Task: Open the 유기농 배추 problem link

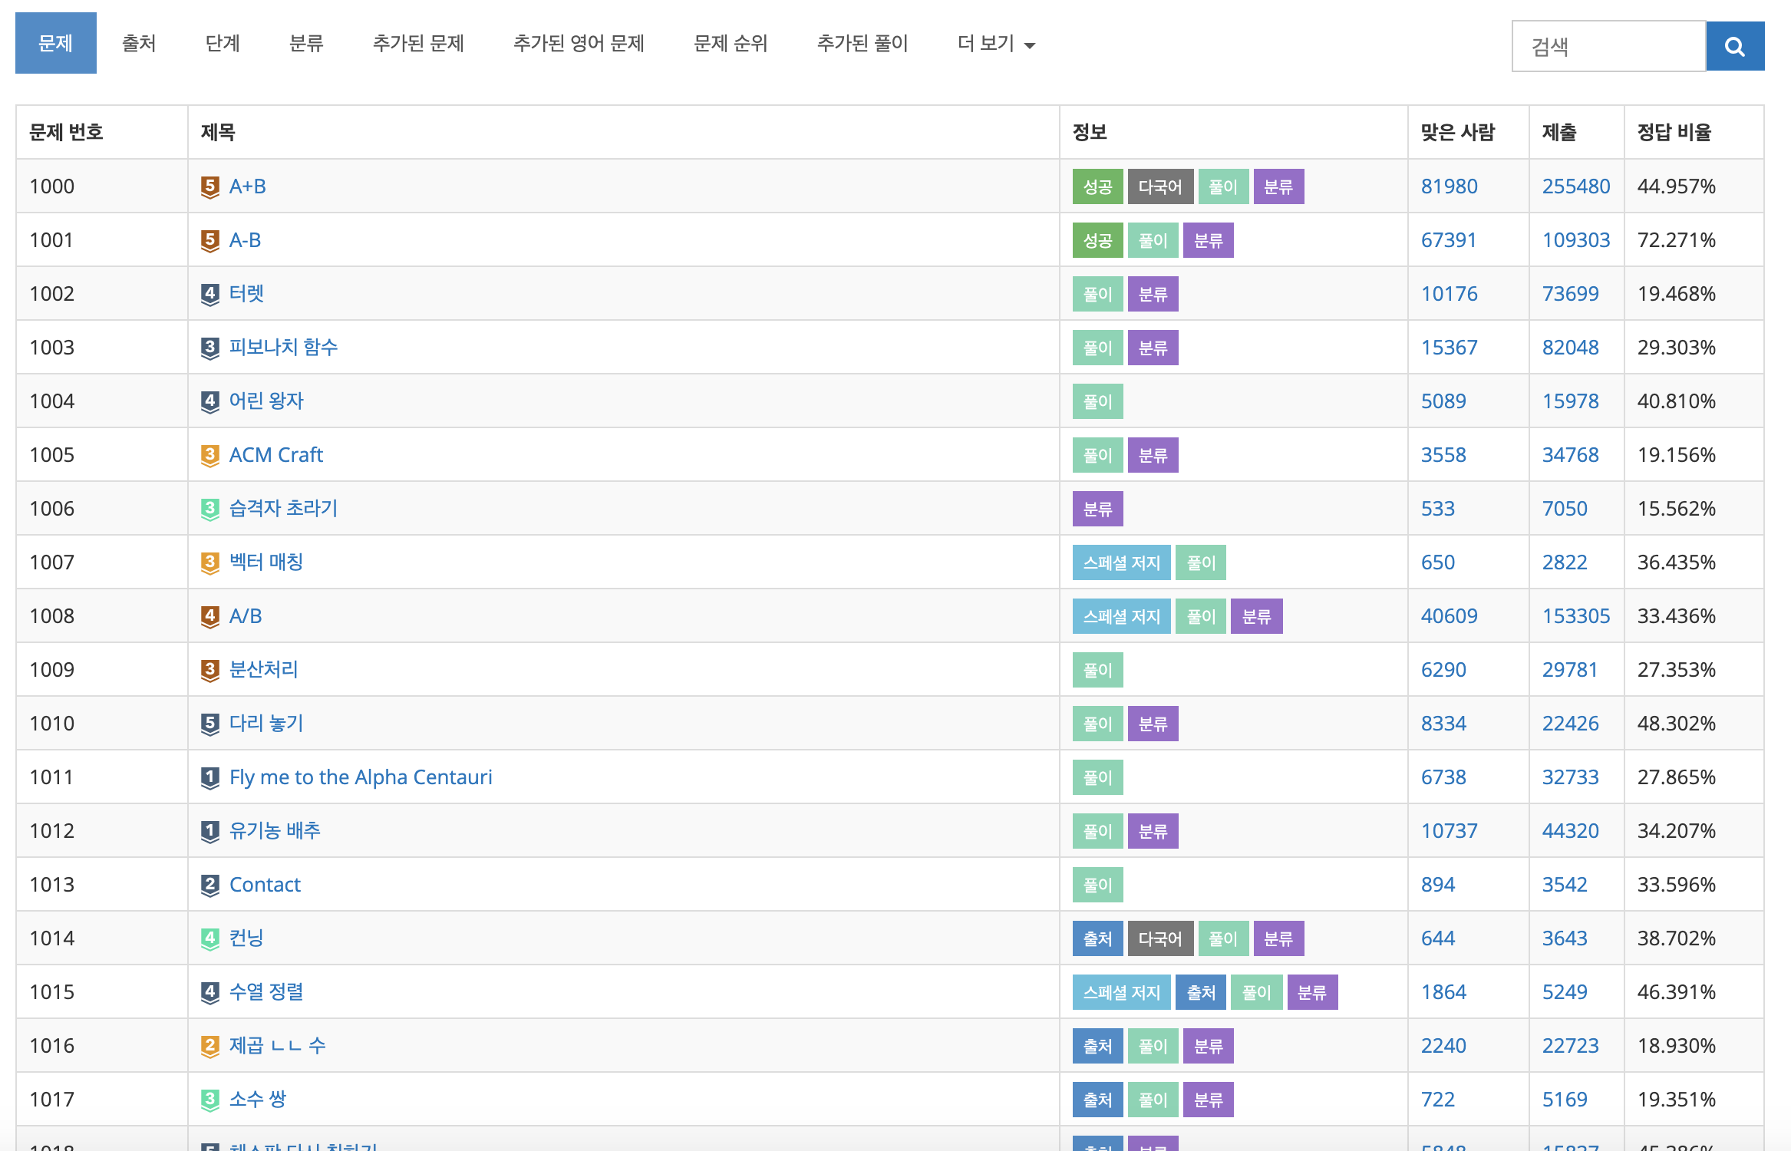Action: click(x=275, y=831)
